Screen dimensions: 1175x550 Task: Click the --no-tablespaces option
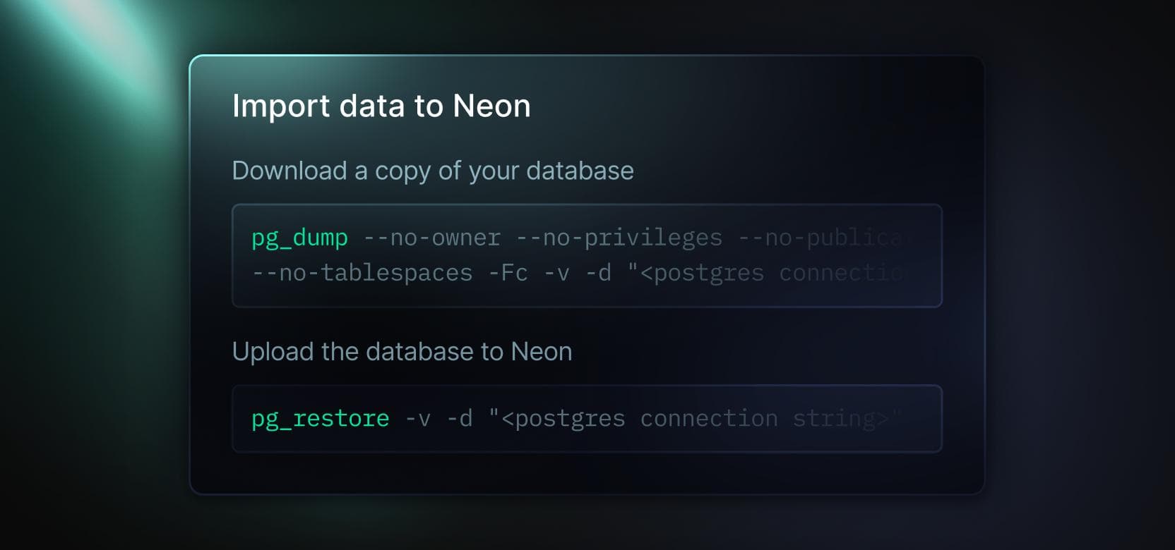362,273
